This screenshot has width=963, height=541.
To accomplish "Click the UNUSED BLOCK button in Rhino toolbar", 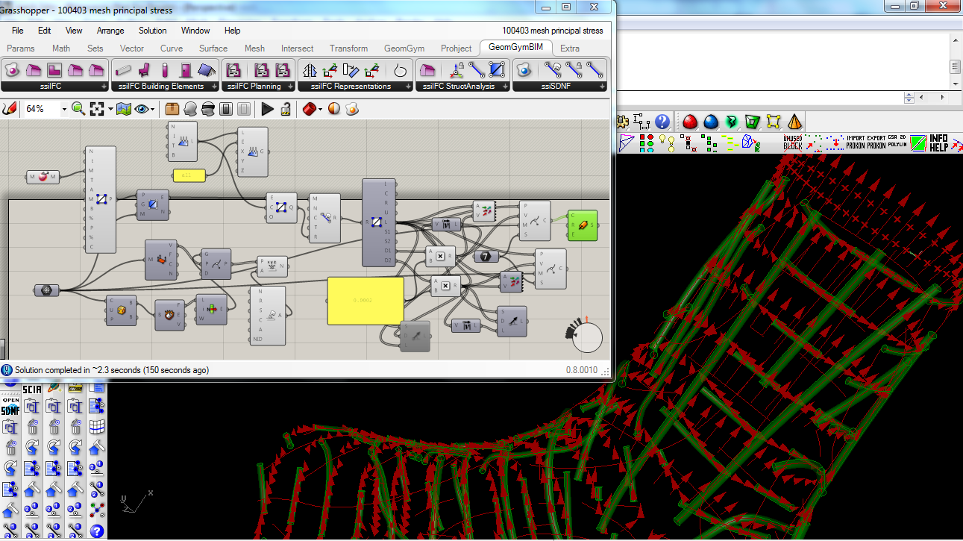I will tap(793, 143).
